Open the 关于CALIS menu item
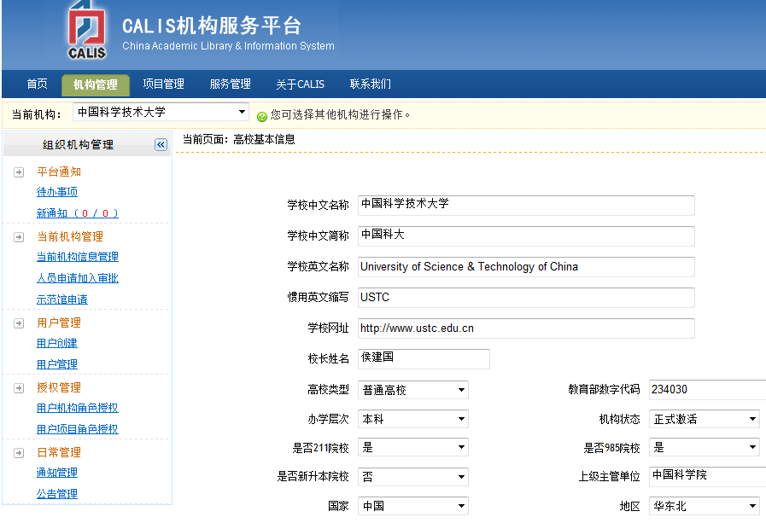The width and height of the screenshot is (766, 523). point(300,84)
